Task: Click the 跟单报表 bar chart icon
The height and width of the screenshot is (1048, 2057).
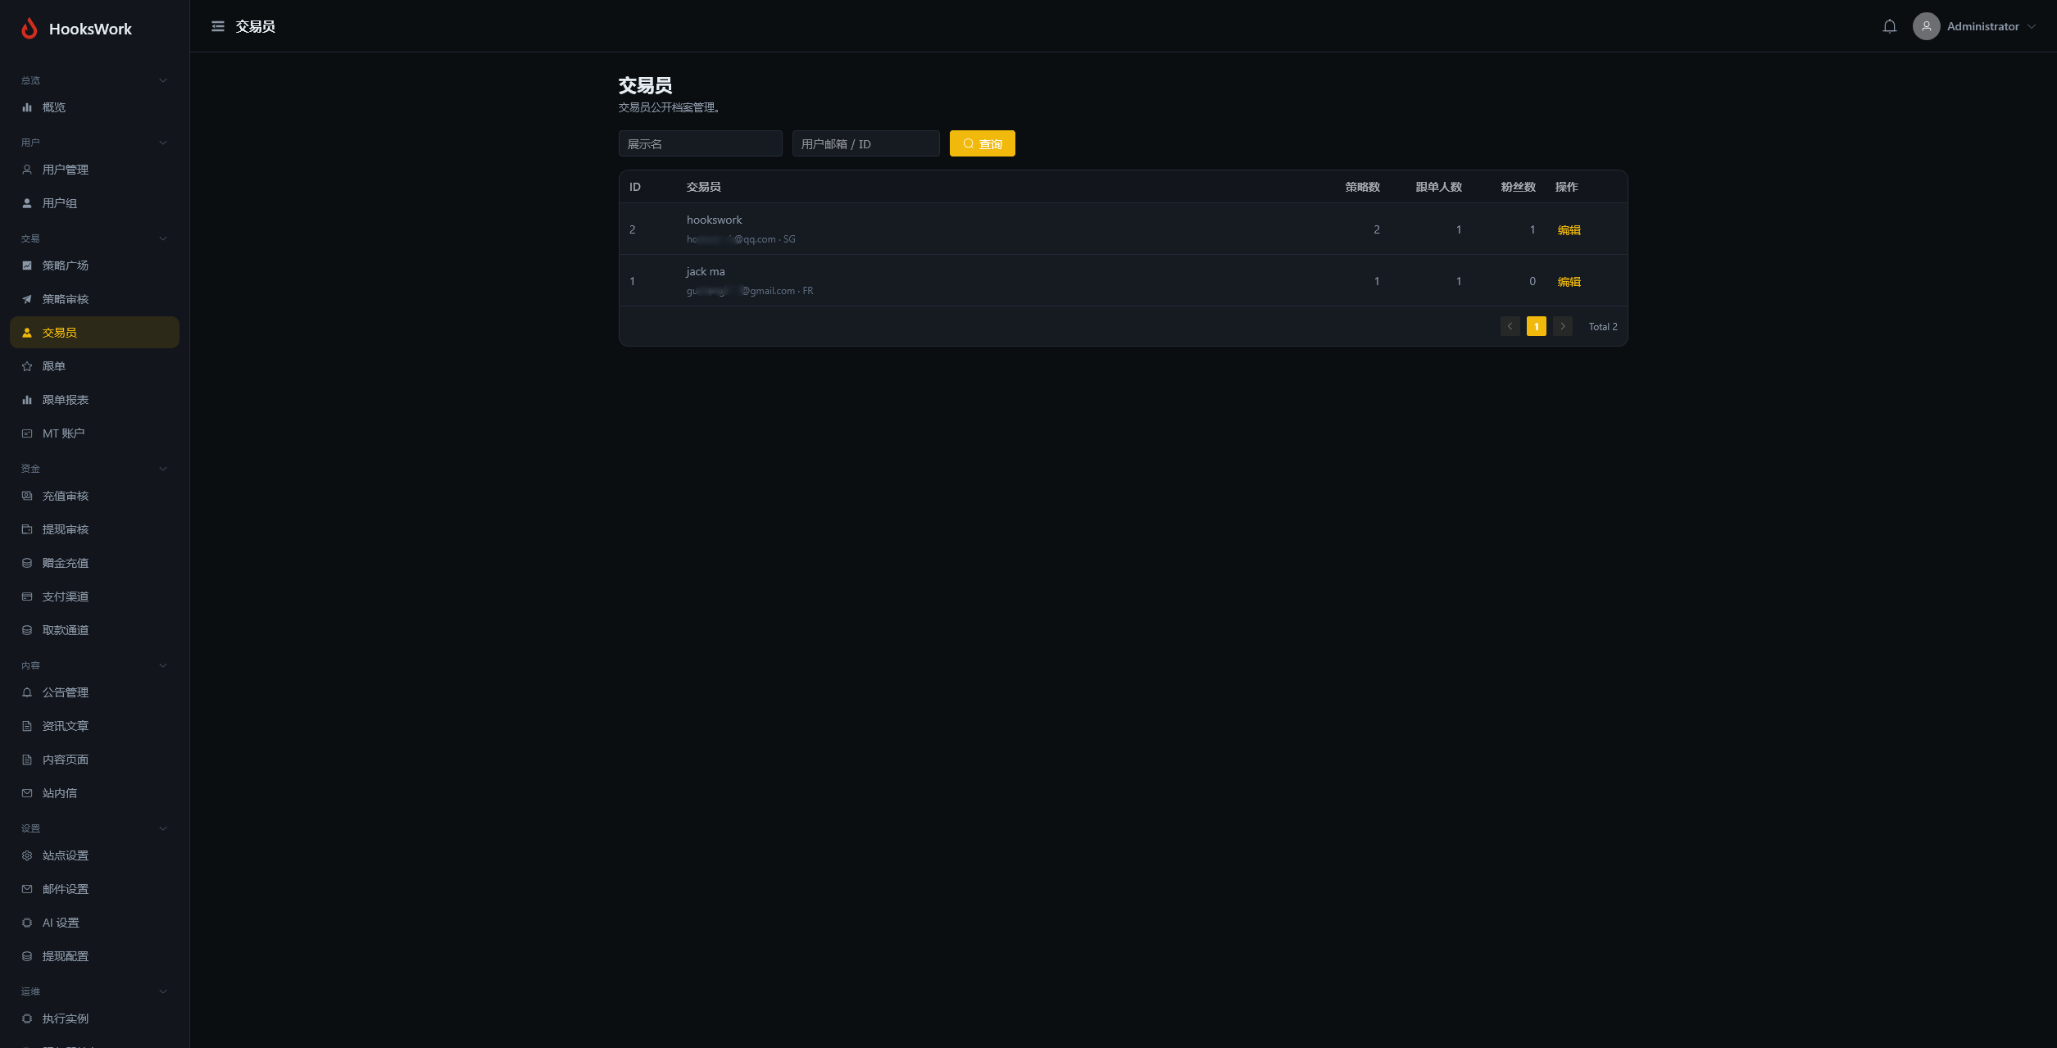Action: 27,400
